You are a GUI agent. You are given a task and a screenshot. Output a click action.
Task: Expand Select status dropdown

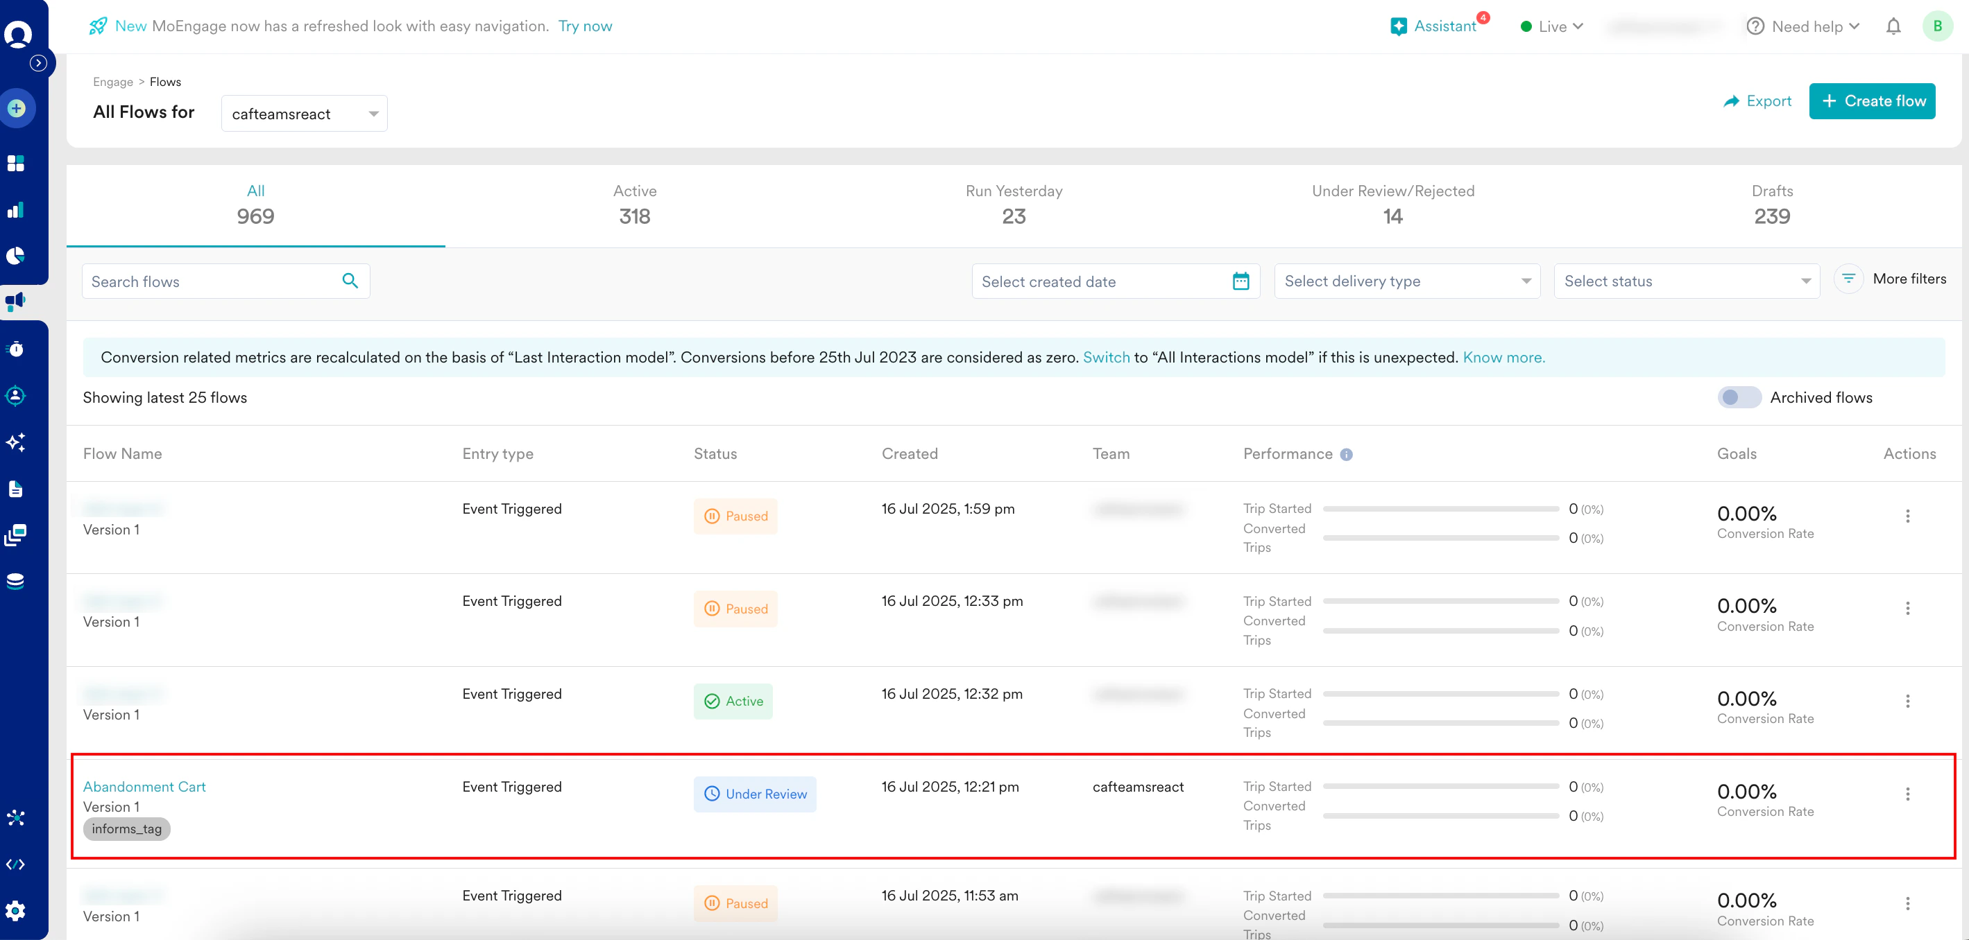point(1686,281)
